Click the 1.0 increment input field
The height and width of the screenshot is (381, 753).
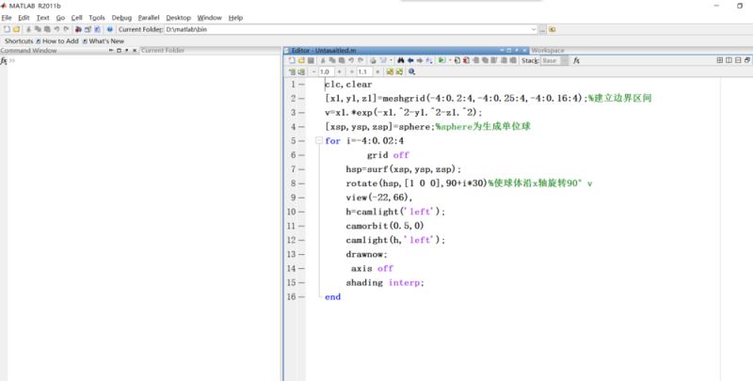pyautogui.click(x=326, y=71)
